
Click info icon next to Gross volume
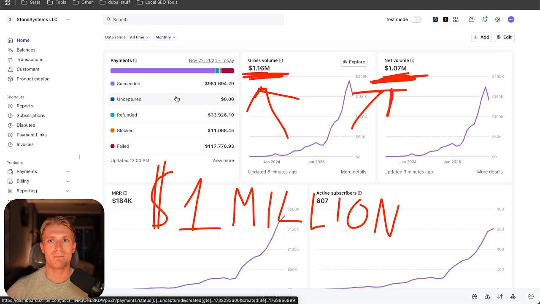[x=281, y=60]
